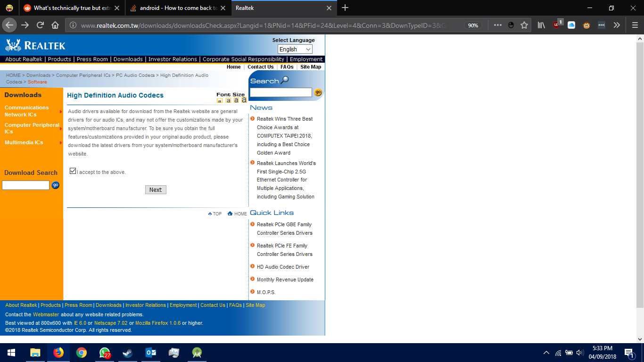Screen dimensions: 644x362
Task: Show more toolbar tools via the double chevron
Action: click(x=617, y=25)
